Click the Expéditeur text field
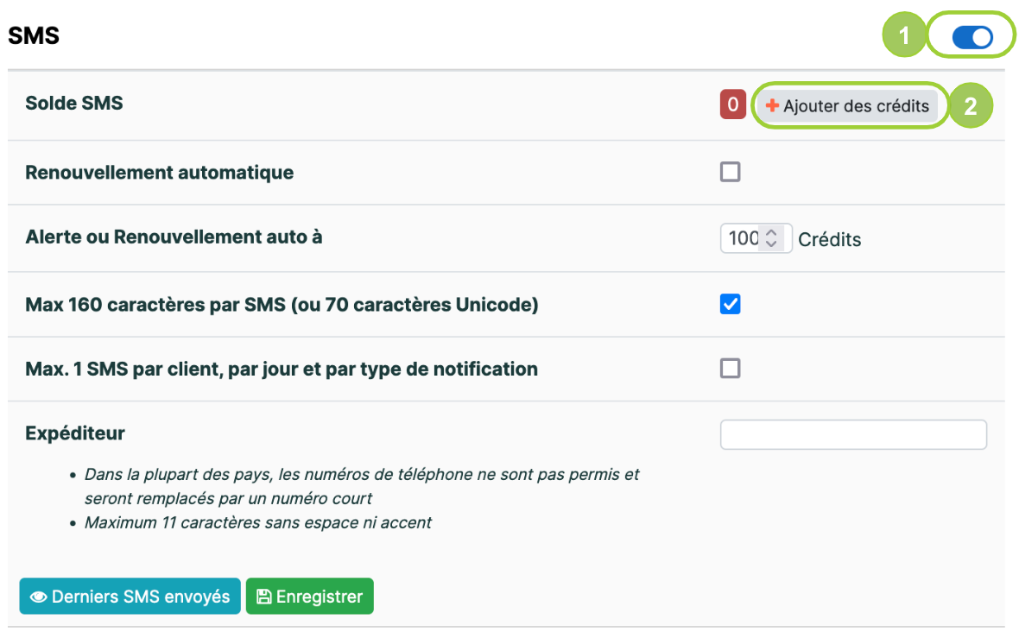The image size is (1019, 632). point(853,434)
